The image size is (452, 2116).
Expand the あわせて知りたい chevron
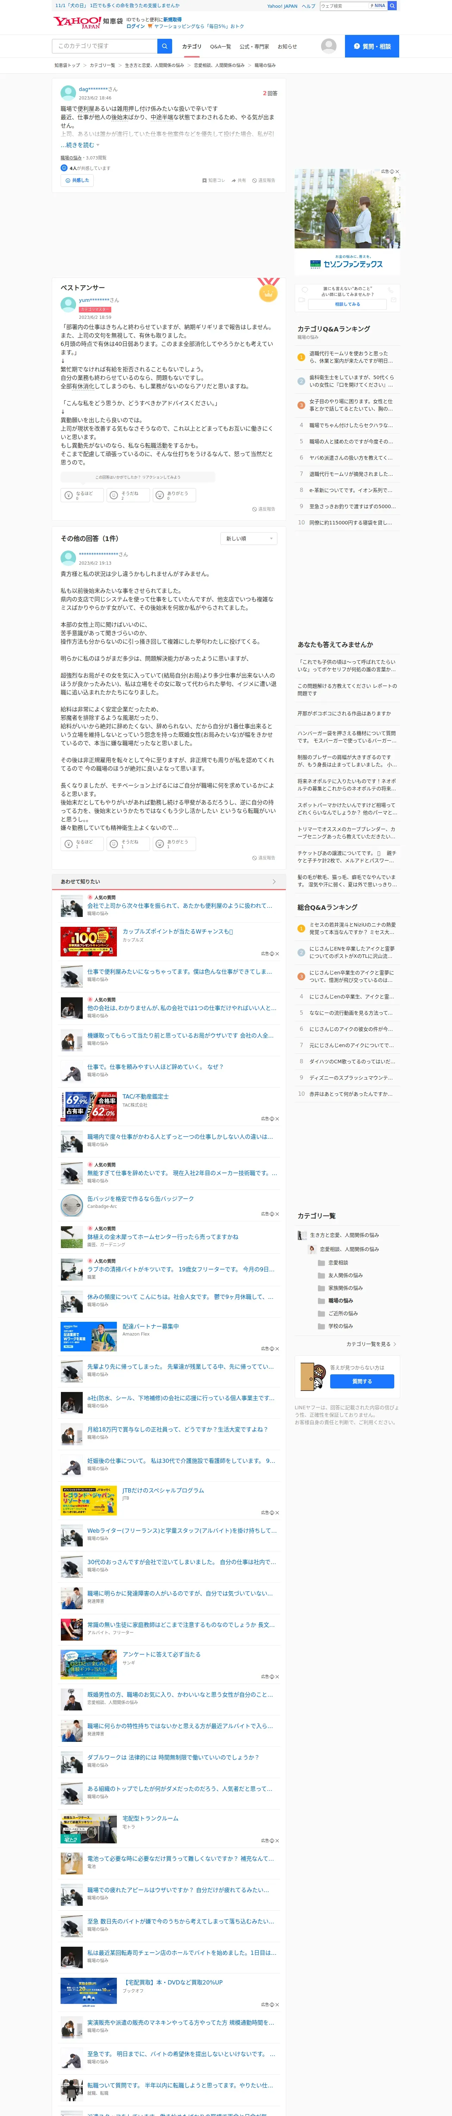click(x=274, y=881)
